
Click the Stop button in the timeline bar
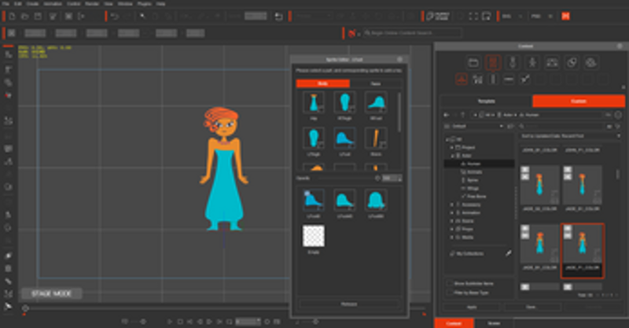coord(180,322)
